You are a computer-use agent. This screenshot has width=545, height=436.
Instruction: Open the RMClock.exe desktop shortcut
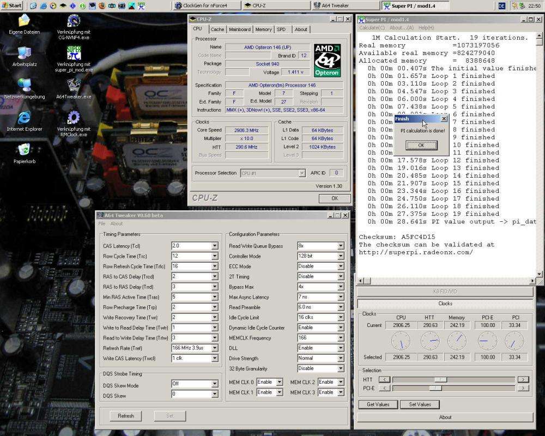pyautogui.click(x=74, y=118)
